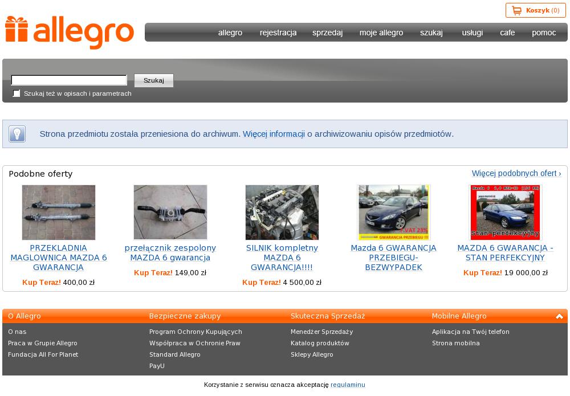The image size is (570, 396).
Task: Open the regulaminu terms link
Action: click(348, 385)
